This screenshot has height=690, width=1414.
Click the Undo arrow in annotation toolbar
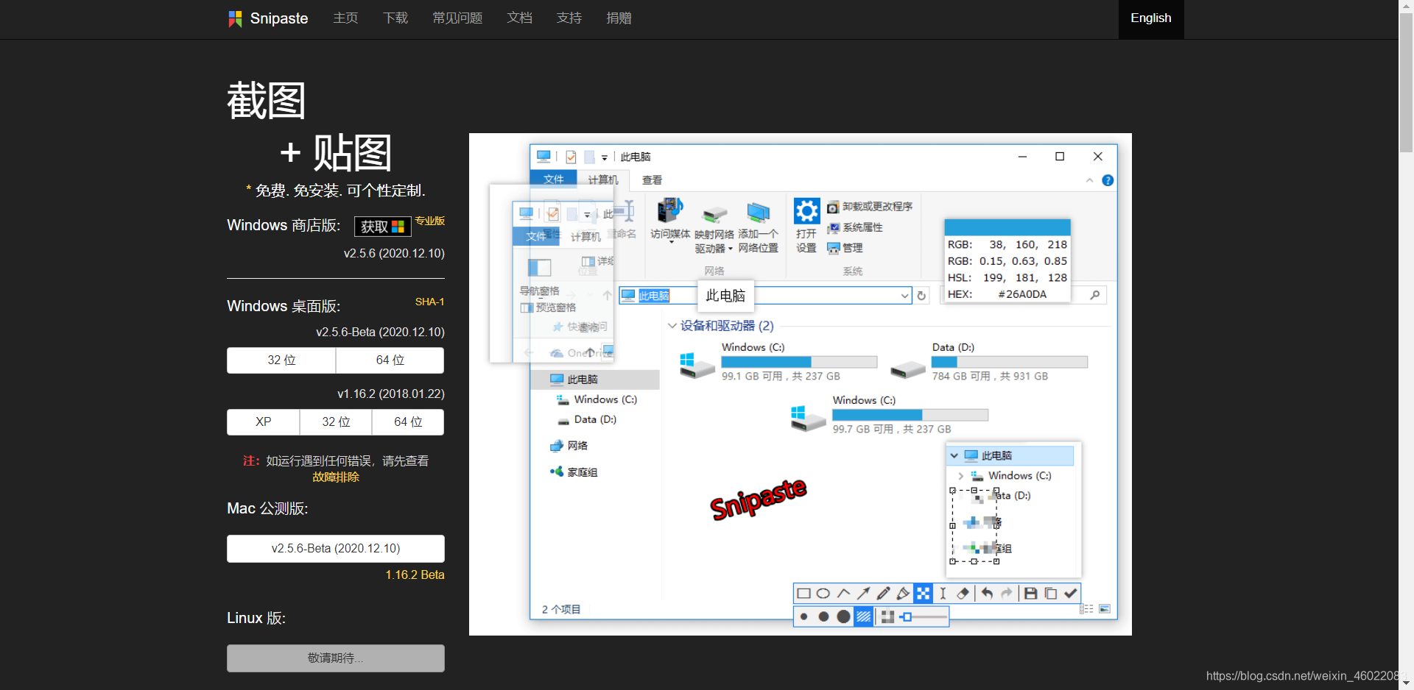click(x=987, y=594)
